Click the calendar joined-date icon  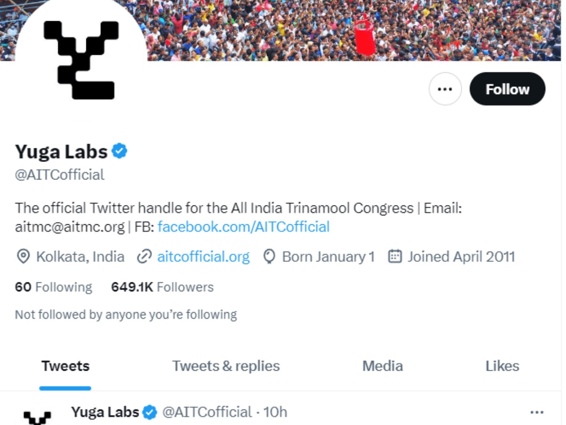pos(394,257)
